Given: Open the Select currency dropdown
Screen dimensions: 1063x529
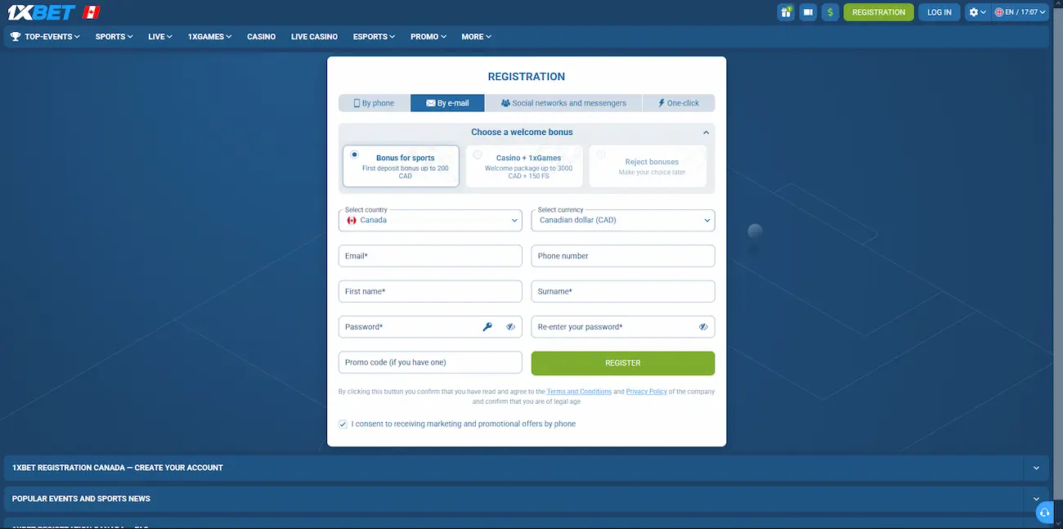Looking at the screenshot, I should point(623,221).
